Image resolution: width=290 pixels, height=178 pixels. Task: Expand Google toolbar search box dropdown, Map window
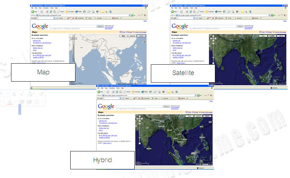click(54, 18)
